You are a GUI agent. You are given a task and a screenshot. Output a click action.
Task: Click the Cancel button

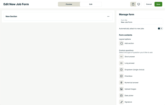tap(149, 4)
